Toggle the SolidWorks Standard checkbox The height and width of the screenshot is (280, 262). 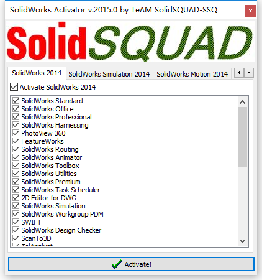16,101
